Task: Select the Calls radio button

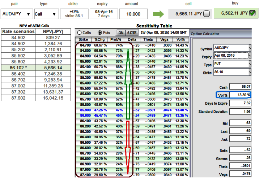Action: click(80, 32)
